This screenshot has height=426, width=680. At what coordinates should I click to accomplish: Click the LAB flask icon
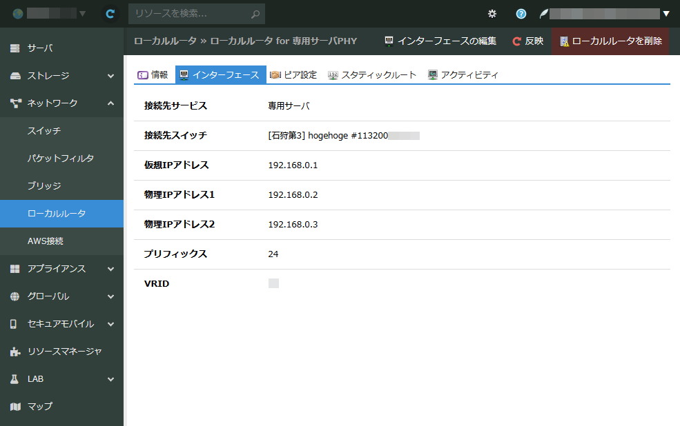click(14, 379)
